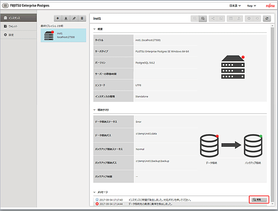
Task: Click the data recovery (restore) toolbar icon
Action: [203, 18]
